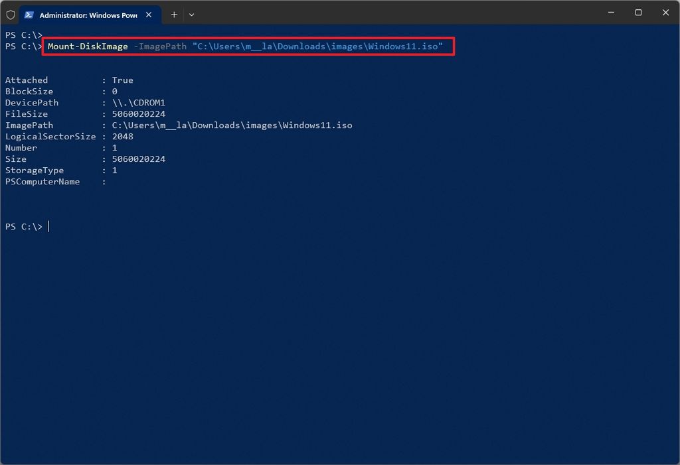Click the ImagePath output path text

(x=231, y=125)
